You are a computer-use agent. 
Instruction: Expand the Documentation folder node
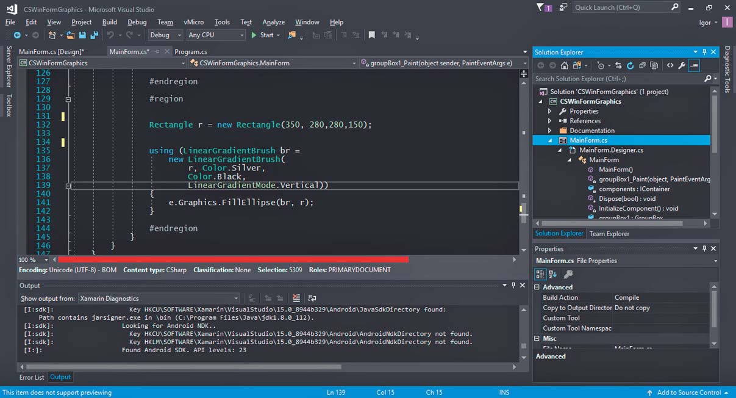[x=549, y=131]
